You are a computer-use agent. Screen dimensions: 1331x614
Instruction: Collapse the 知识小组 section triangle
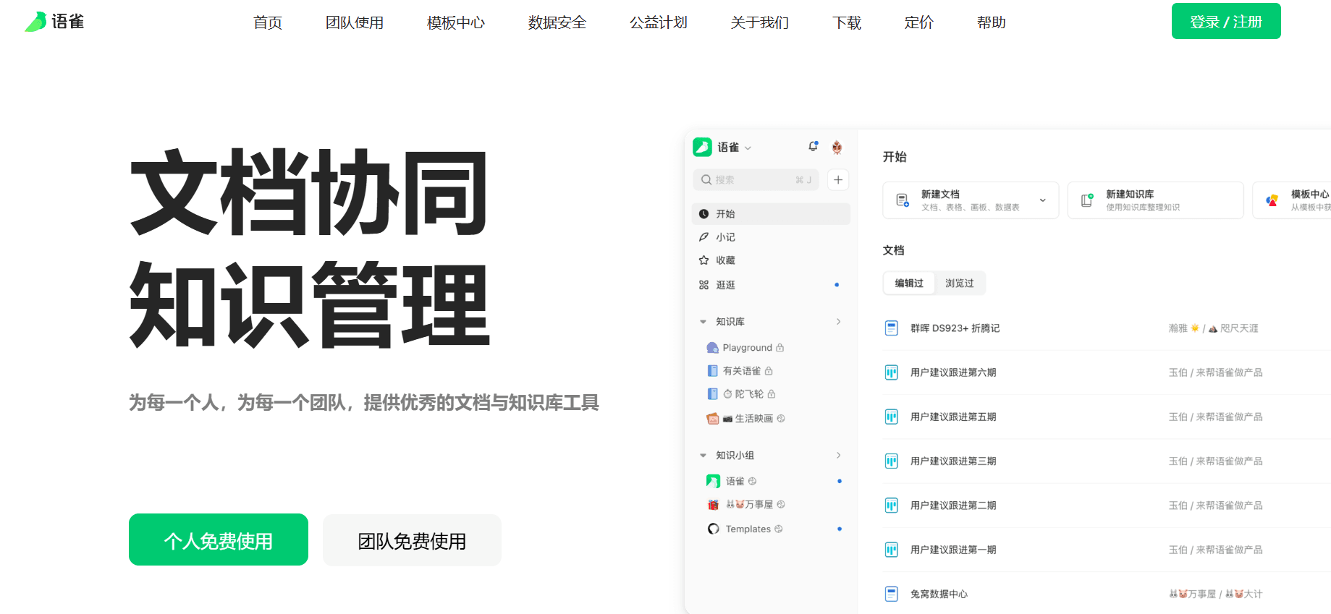click(x=703, y=456)
